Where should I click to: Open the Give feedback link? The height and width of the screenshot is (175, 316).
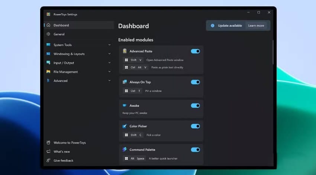click(63, 161)
